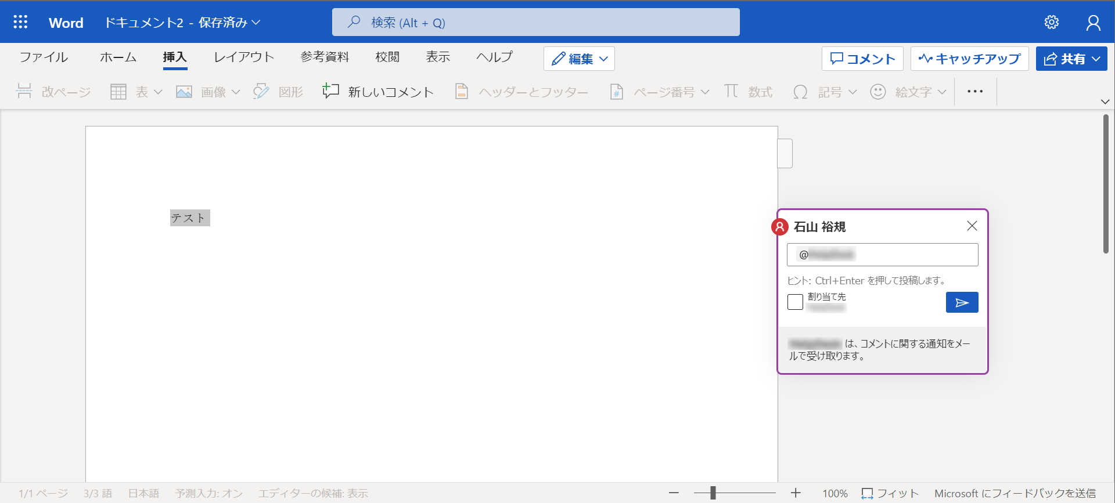This screenshot has height=503, width=1115.
Task: Insert a page break with the 改ページ icon
Action: 24,91
